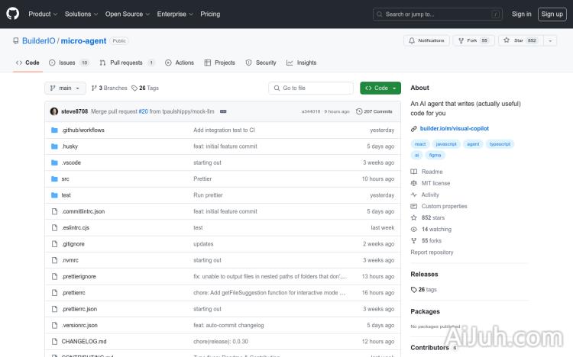573x357 pixels.
Task: Click the steve8708 avatar thumbnail
Action: point(53,111)
